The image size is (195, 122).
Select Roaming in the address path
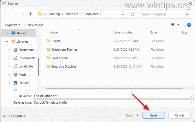(54, 14)
